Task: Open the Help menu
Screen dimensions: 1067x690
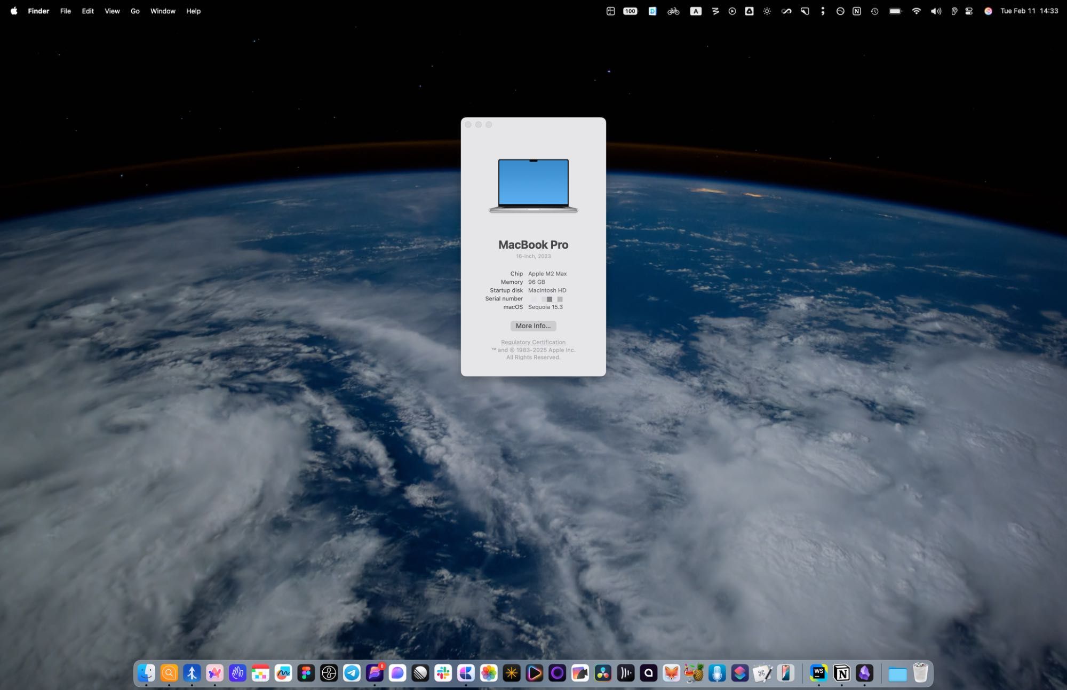Action: point(193,11)
